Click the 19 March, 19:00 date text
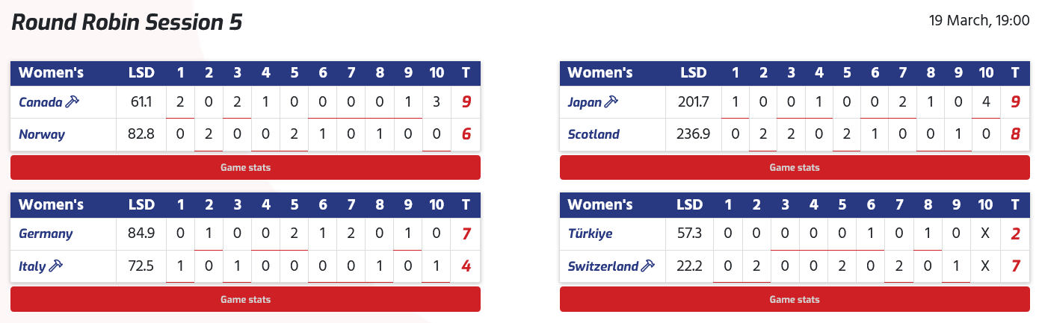 click(x=979, y=22)
